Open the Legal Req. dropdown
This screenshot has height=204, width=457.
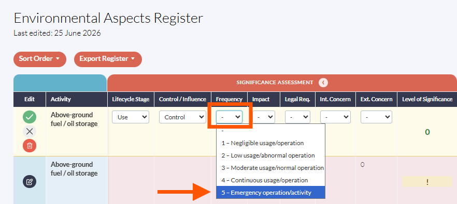297,117
